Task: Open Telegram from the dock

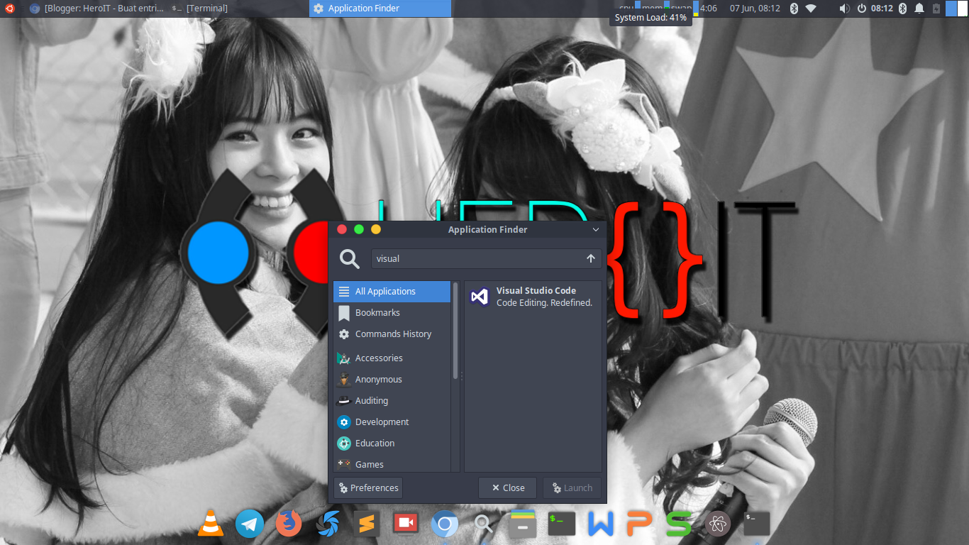Action: click(250, 524)
